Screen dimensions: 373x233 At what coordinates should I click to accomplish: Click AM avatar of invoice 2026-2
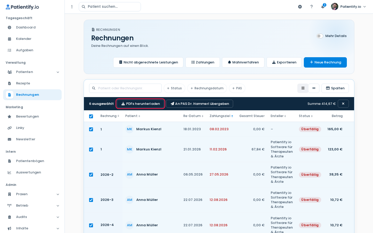[130, 174]
